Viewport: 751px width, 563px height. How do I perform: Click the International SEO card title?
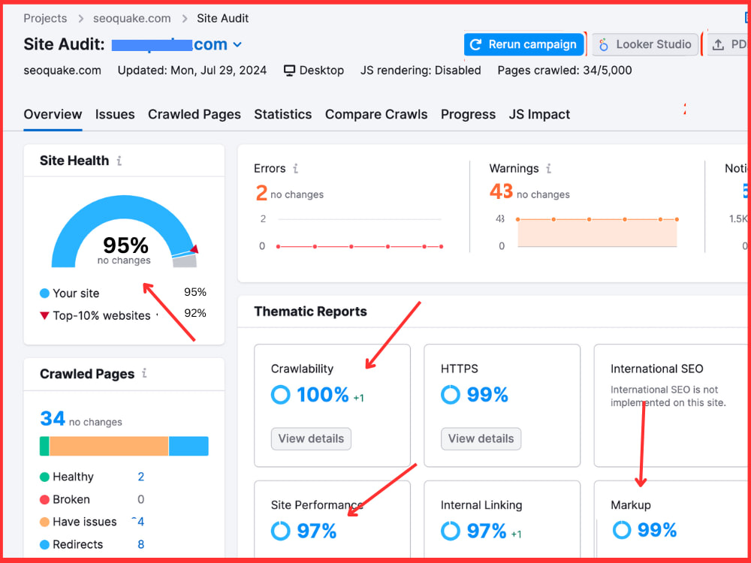656,369
